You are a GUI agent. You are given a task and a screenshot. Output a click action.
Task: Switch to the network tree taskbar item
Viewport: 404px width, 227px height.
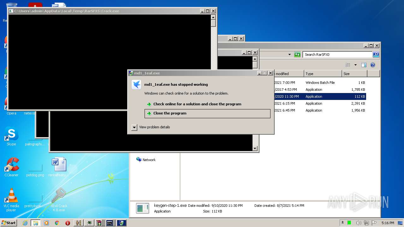(x=78, y=223)
